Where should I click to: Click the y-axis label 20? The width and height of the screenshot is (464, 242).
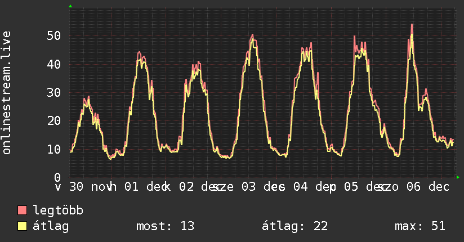[x=53, y=120]
